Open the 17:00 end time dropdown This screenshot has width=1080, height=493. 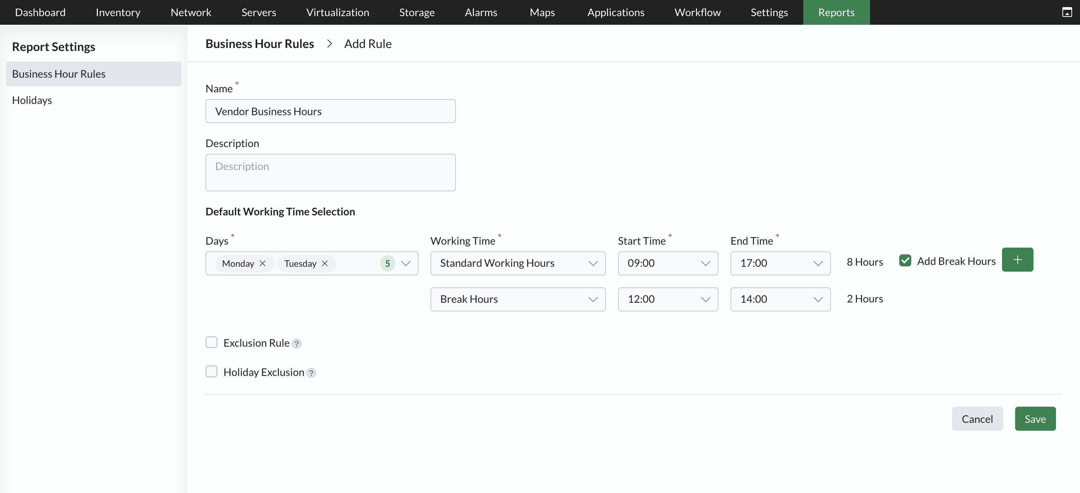pyautogui.click(x=780, y=263)
